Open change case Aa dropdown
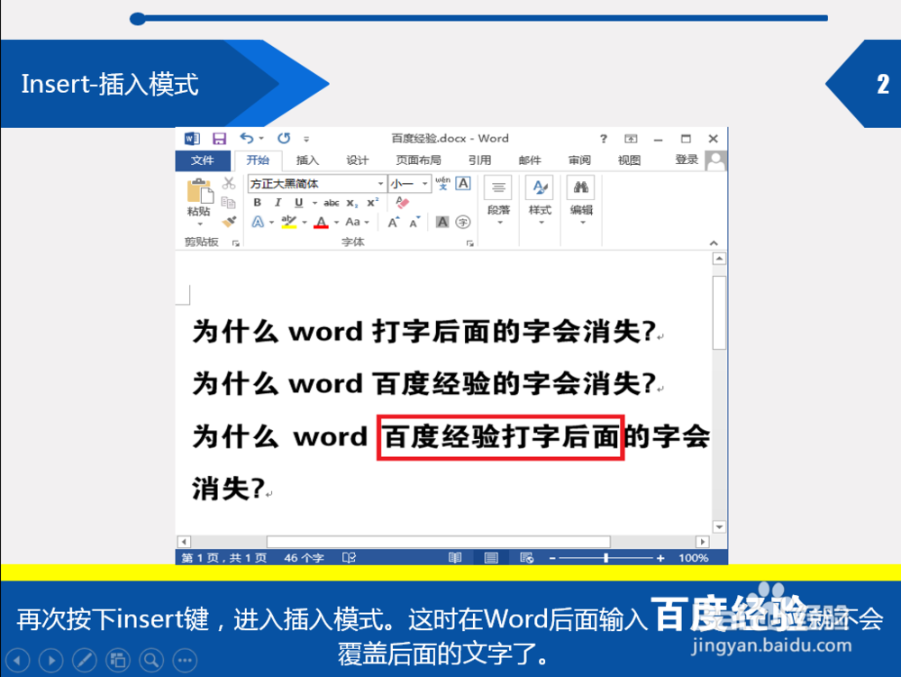This screenshot has height=677, width=901. click(x=357, y=222)
